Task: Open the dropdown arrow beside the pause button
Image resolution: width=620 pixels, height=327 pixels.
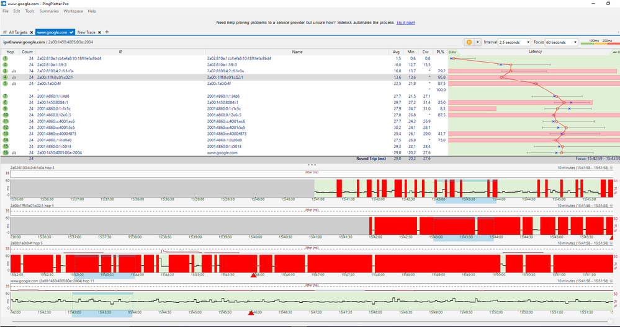Action: tap(477, 42)
